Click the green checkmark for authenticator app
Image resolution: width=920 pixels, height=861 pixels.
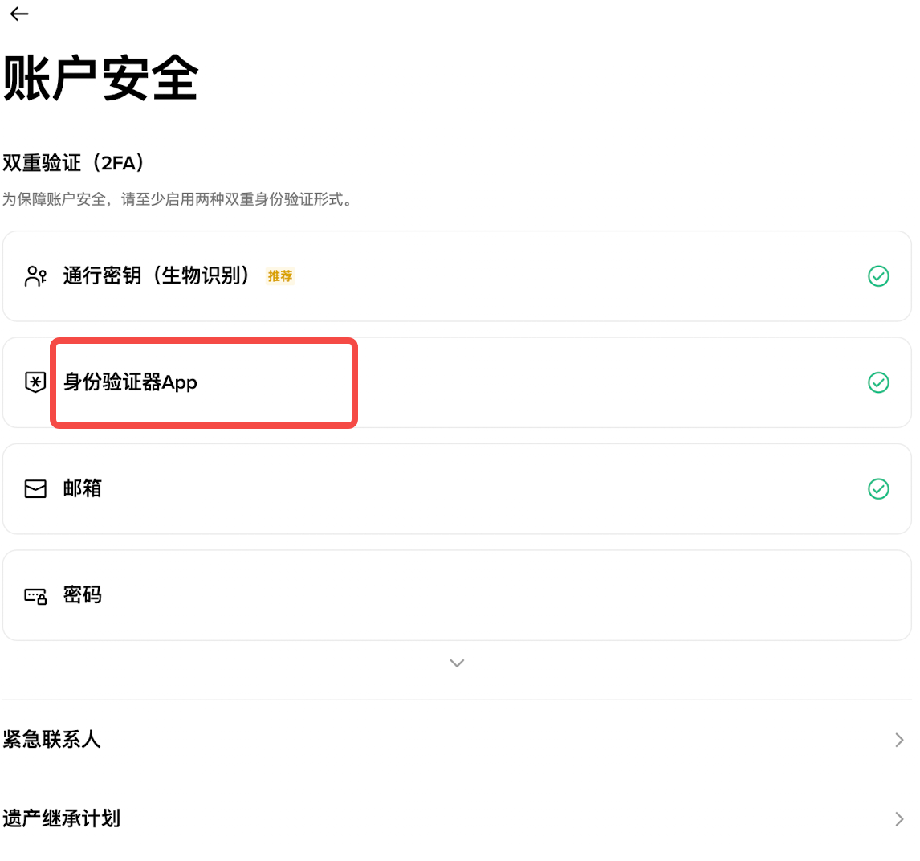click(x=878, y=382)
